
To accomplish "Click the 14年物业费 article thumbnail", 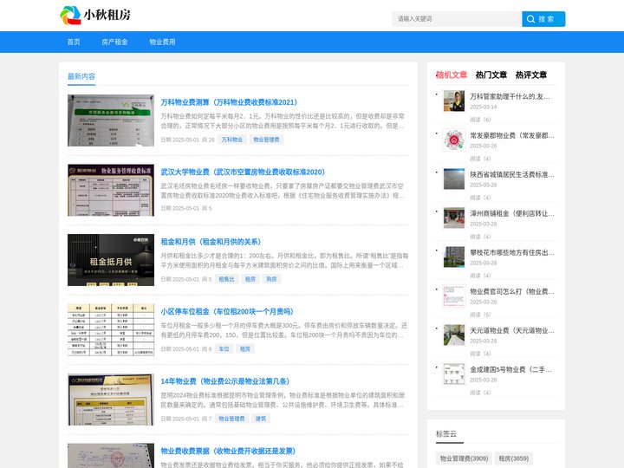I will tap(111, 400).
